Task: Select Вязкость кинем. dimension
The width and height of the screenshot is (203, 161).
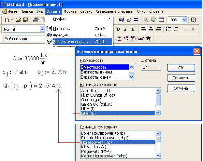Action: [105, 77]
